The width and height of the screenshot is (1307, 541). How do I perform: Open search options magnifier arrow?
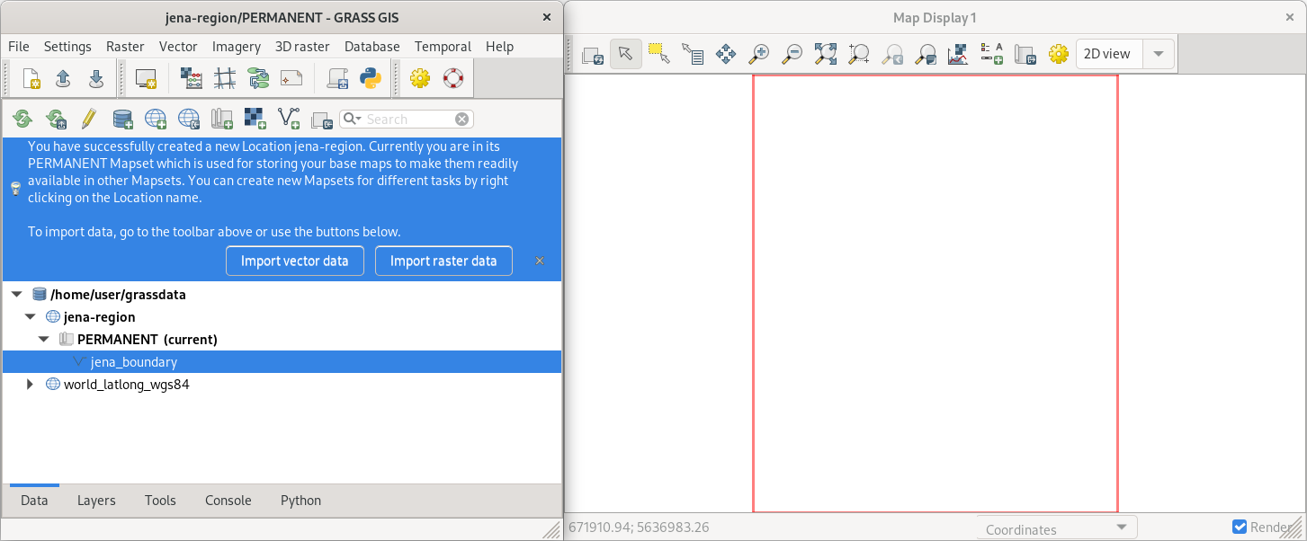coord(352,119)
